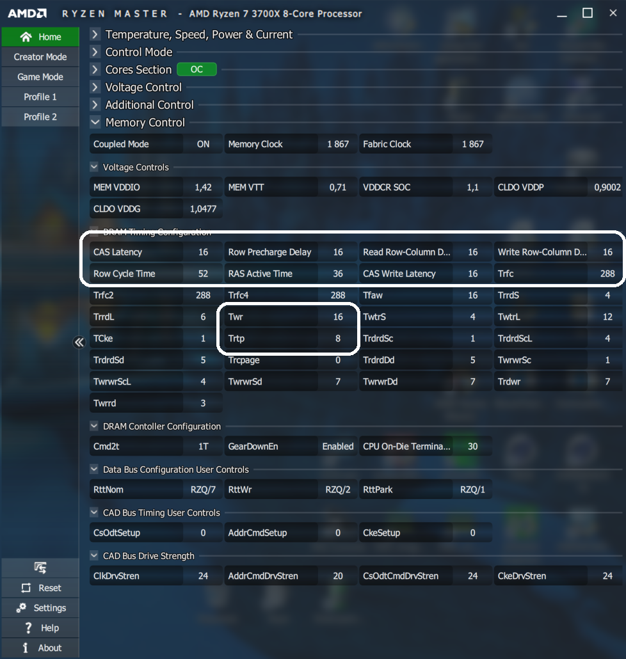This screenshot has width=626, height=659.
Task: Click the profile import/export icon above Reset
Action: 40,568
